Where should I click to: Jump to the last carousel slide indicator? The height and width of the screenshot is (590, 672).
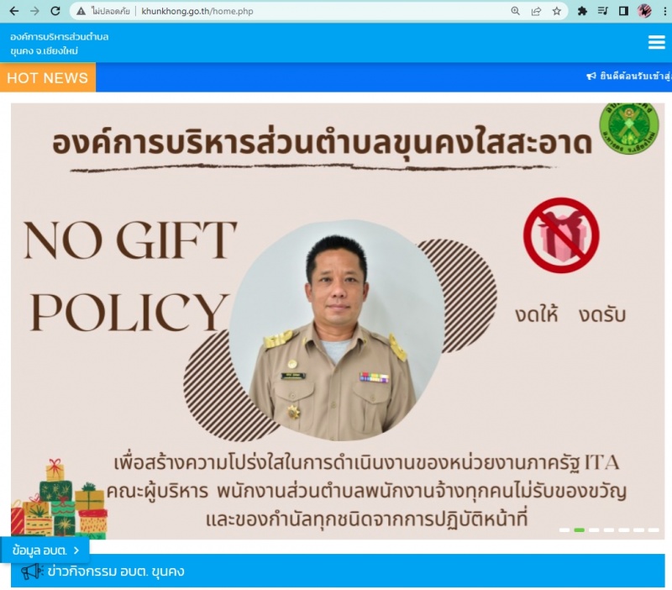[654, 530]
